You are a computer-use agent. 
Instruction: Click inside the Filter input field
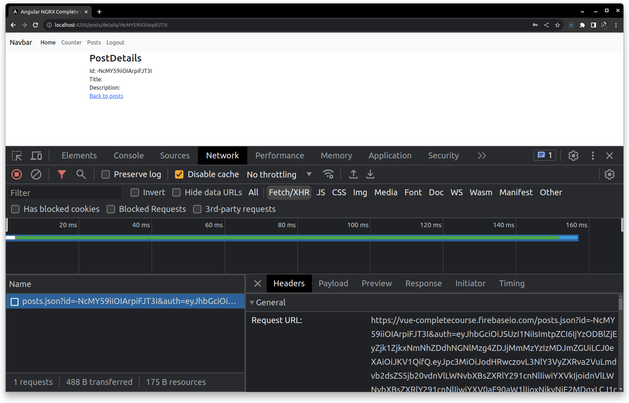coord(65,192)
